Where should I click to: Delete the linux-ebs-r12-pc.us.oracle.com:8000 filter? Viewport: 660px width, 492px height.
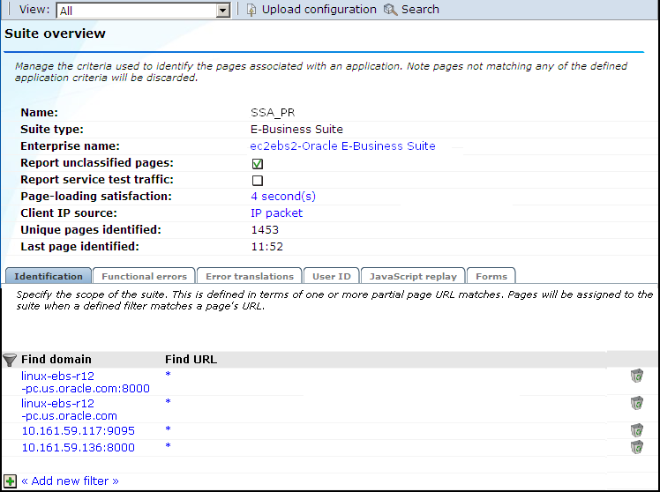point(636,376)
